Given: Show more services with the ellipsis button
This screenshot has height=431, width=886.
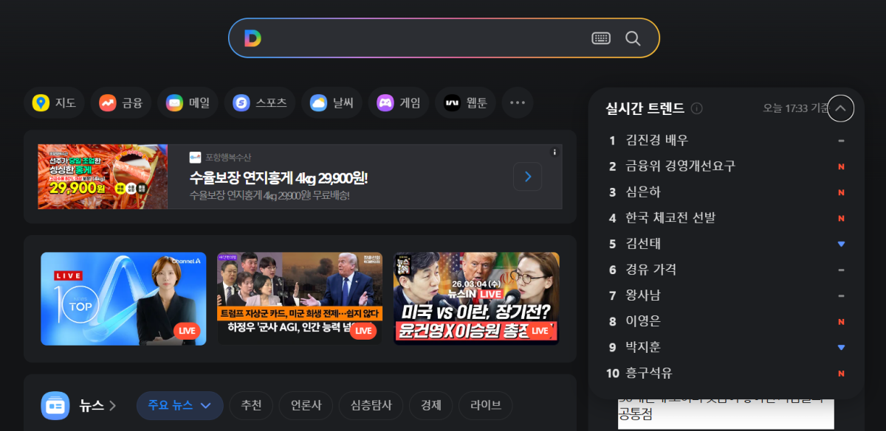Looking at the screenshot, I should (518, 103).
